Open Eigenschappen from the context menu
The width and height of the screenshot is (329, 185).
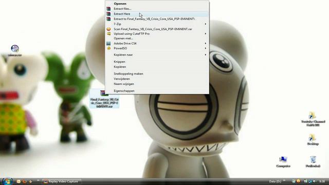tap(157, 91)
